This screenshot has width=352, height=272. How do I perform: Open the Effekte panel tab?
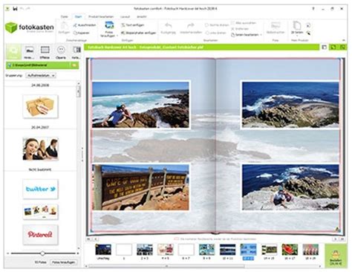45,52
